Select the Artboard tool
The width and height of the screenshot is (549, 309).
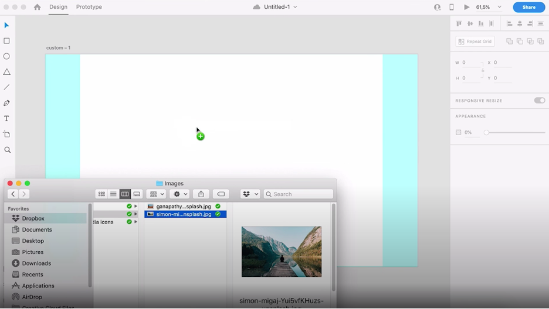[6, 134]
